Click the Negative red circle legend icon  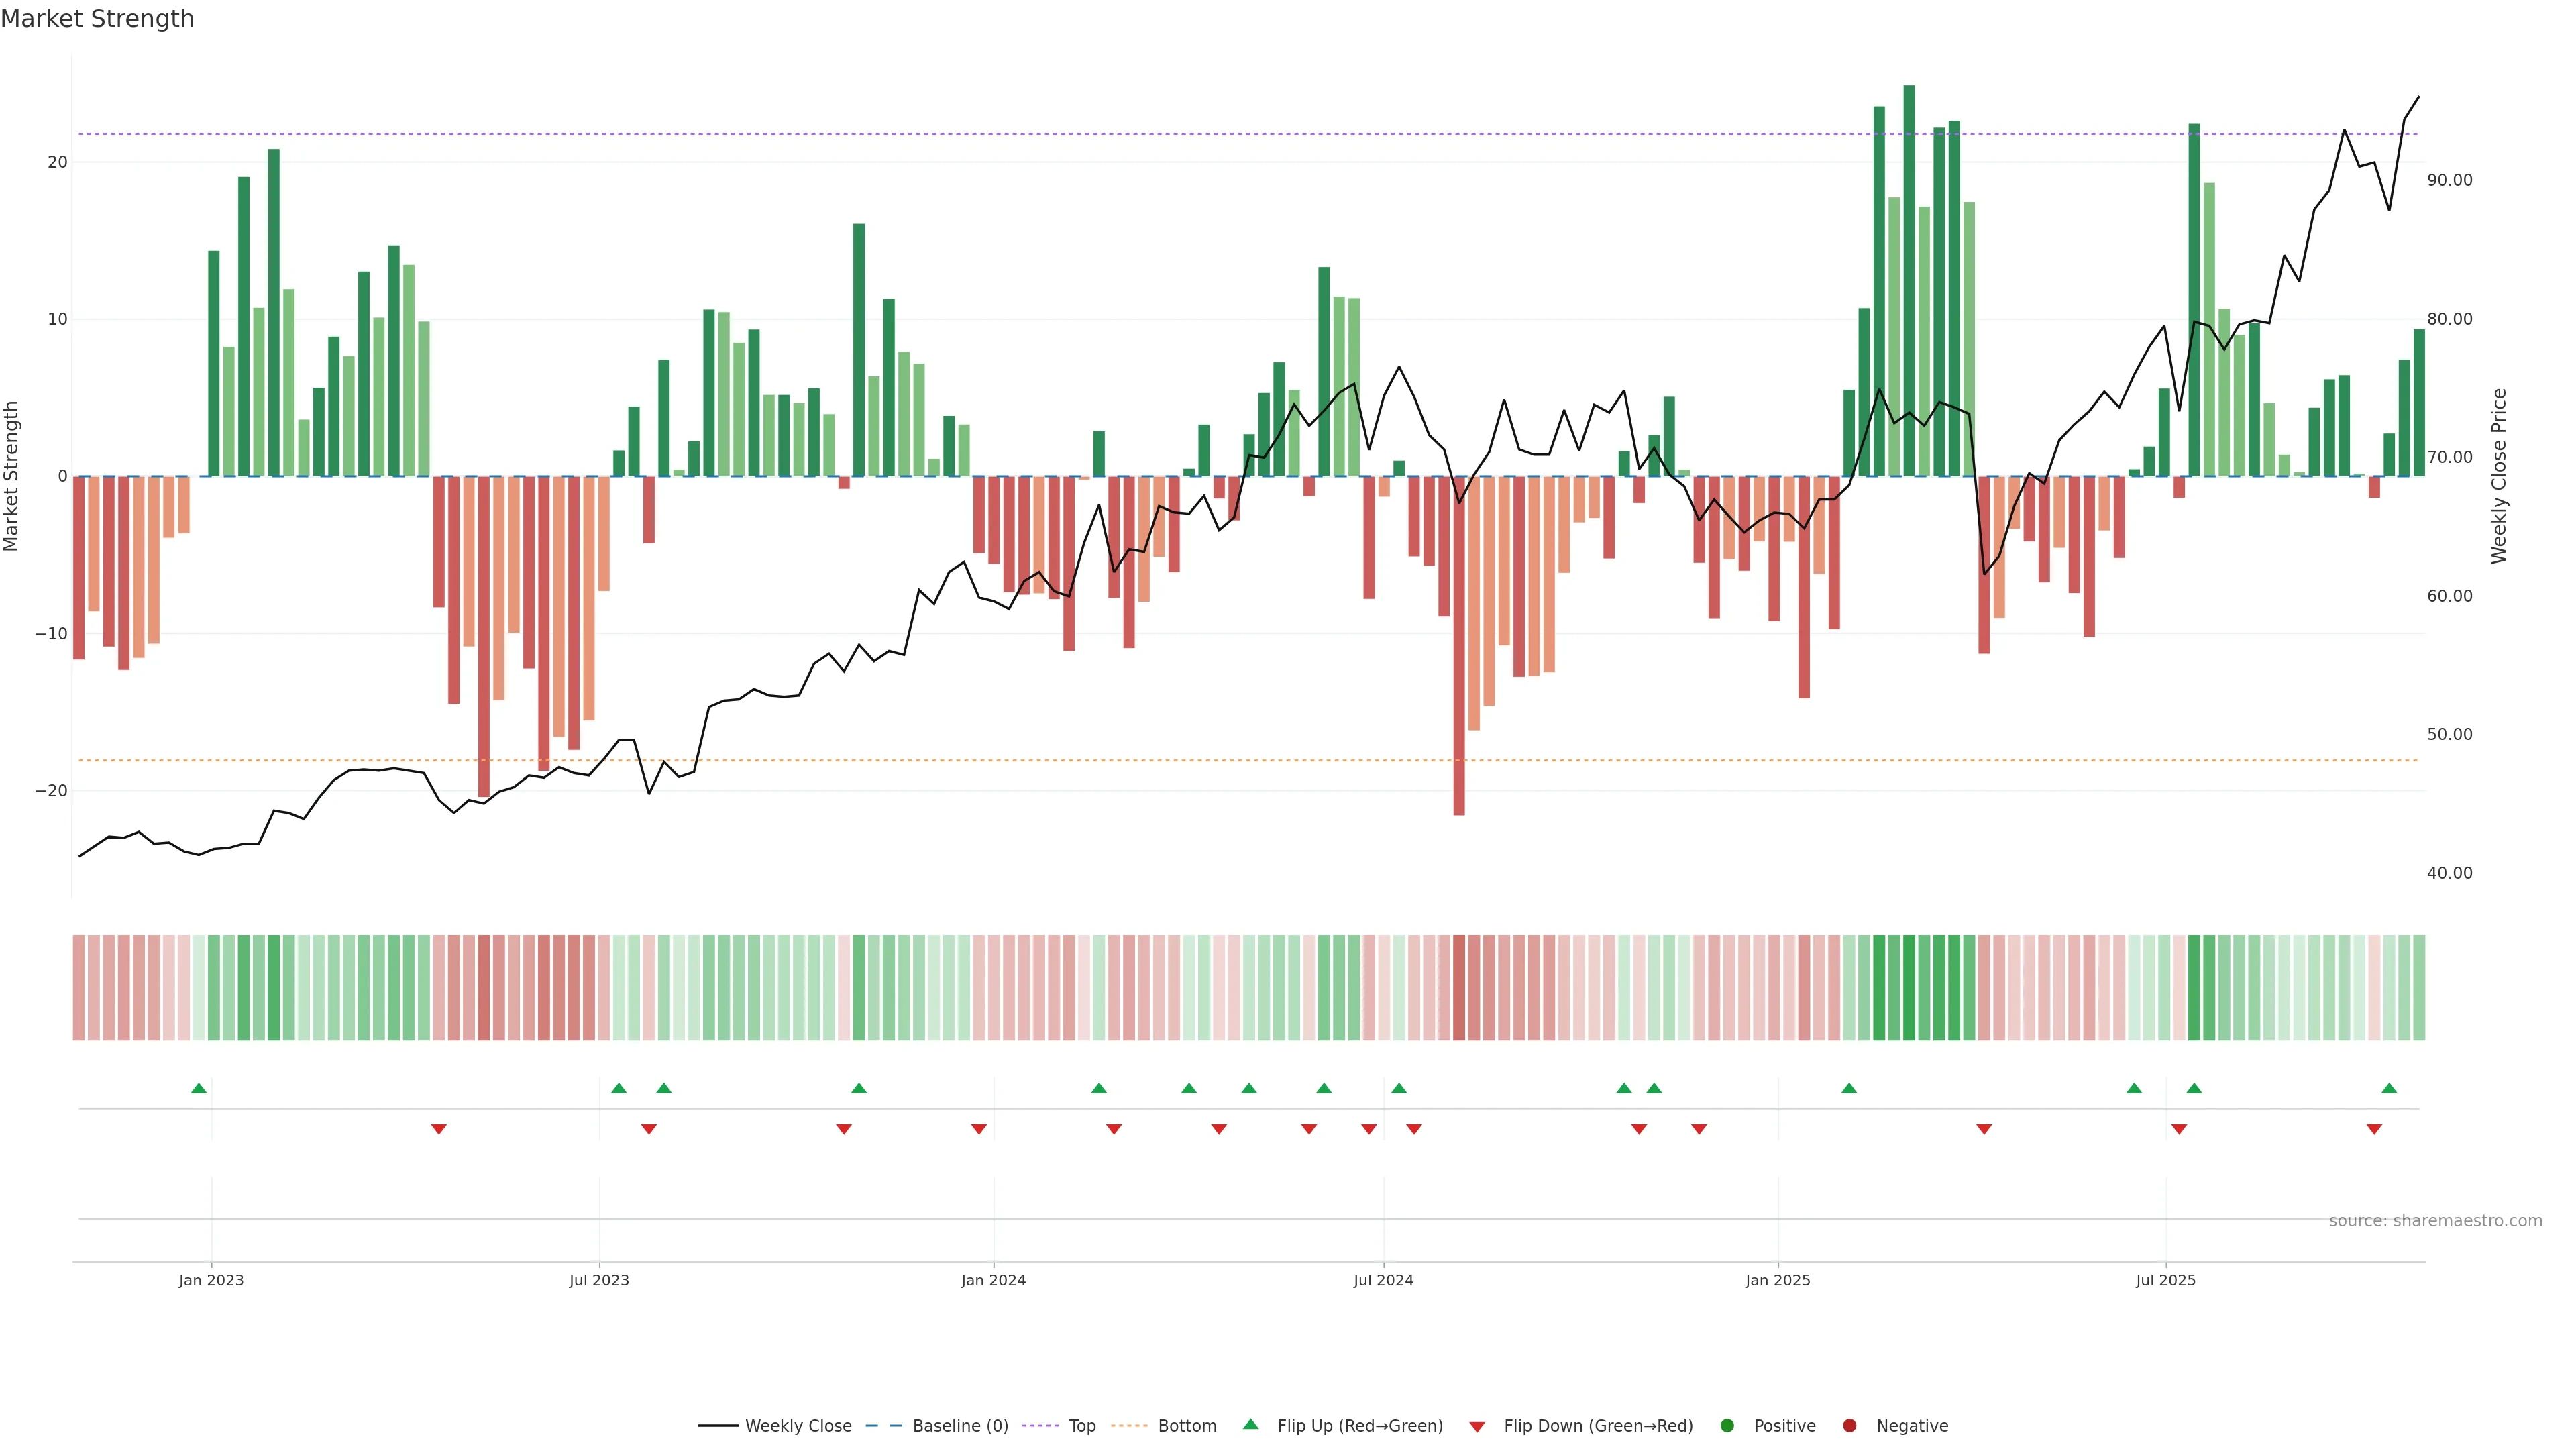coord(1849,1426)
